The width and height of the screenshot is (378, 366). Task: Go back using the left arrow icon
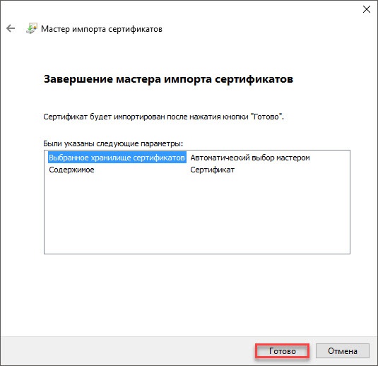(x=11, y=28)
